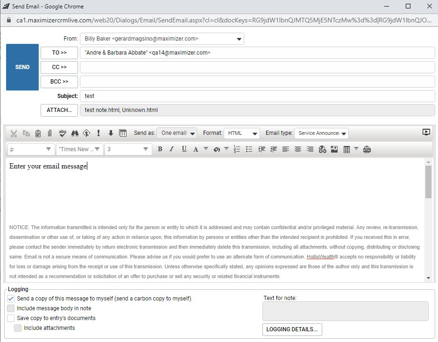Click the CC input field
This screenshot has height=342, width=438.
[257, 67]
